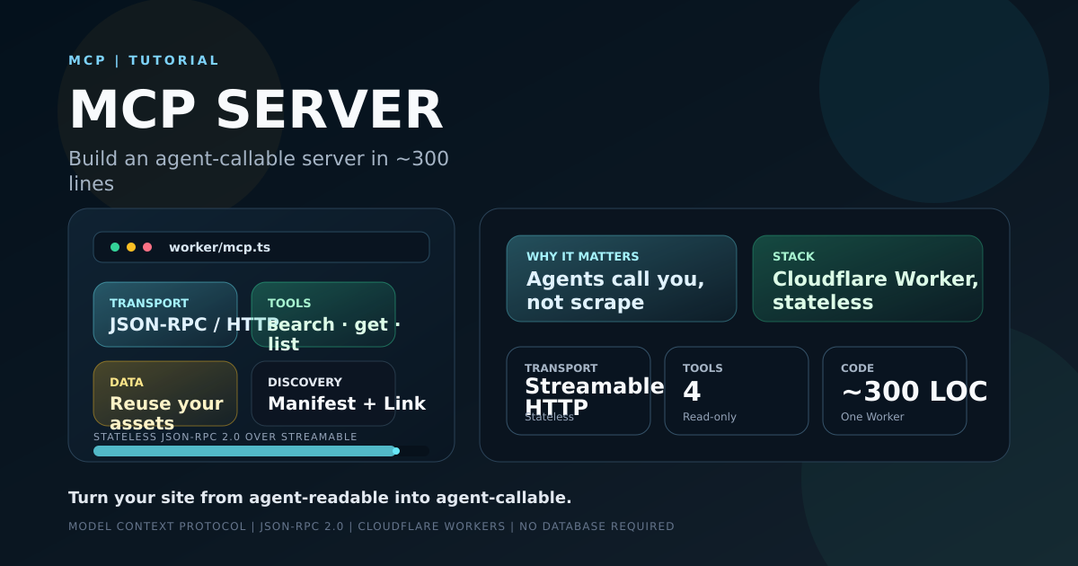Open the TRANSPORT JSON-RPC / HTTP card
Screen dimensions: 1078x566
pos(165,314)
